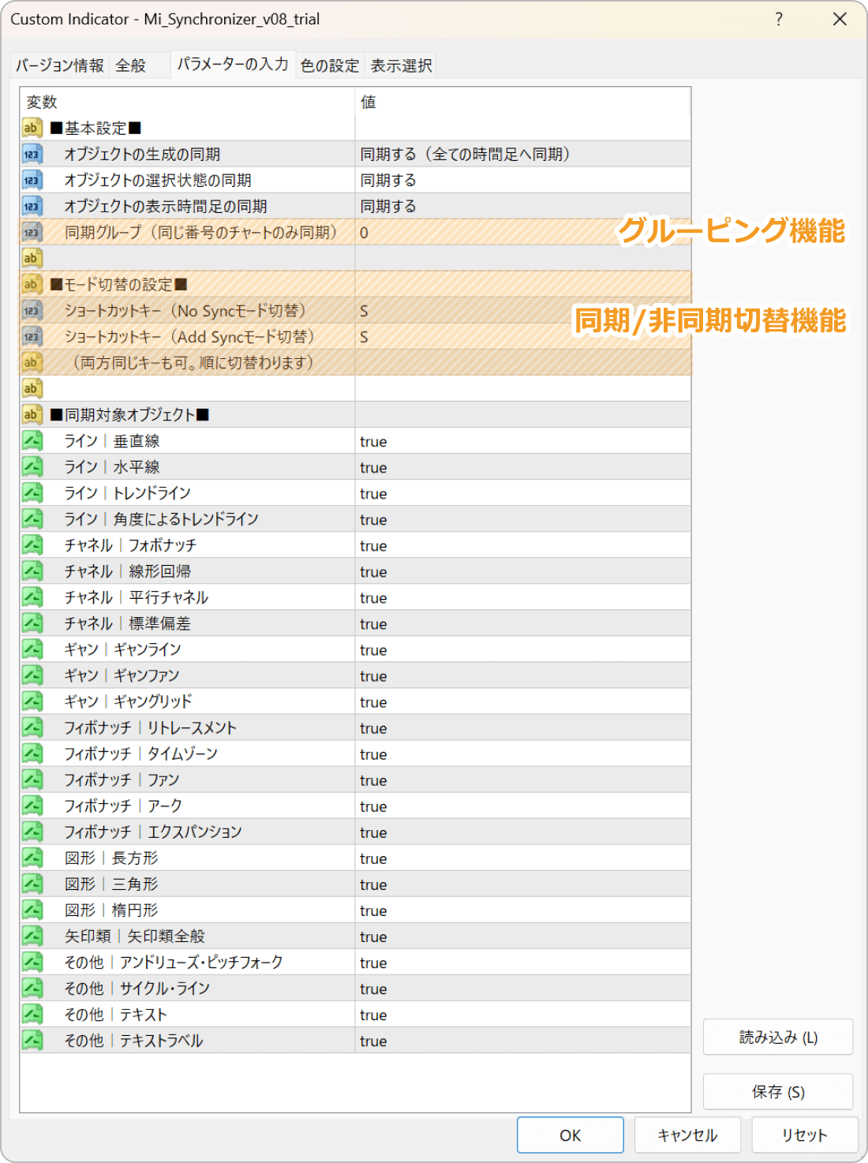Viewport: 868px width, 1163px height.
Task: Click the green icon for ライン｜水平線
Action: (x=32, y=466)
